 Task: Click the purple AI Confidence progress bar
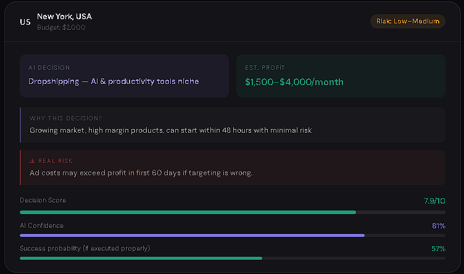(192, 235)
